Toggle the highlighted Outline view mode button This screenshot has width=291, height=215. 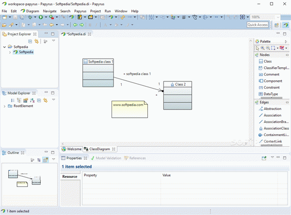46,160
